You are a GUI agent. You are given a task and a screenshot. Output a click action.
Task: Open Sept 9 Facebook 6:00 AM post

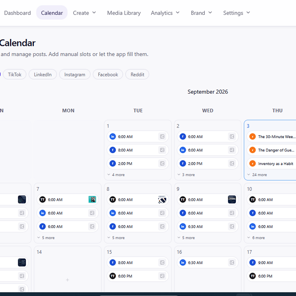(x=208, y=213)
